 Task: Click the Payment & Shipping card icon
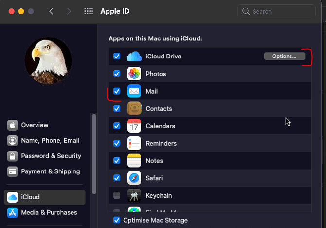[13, 171]
